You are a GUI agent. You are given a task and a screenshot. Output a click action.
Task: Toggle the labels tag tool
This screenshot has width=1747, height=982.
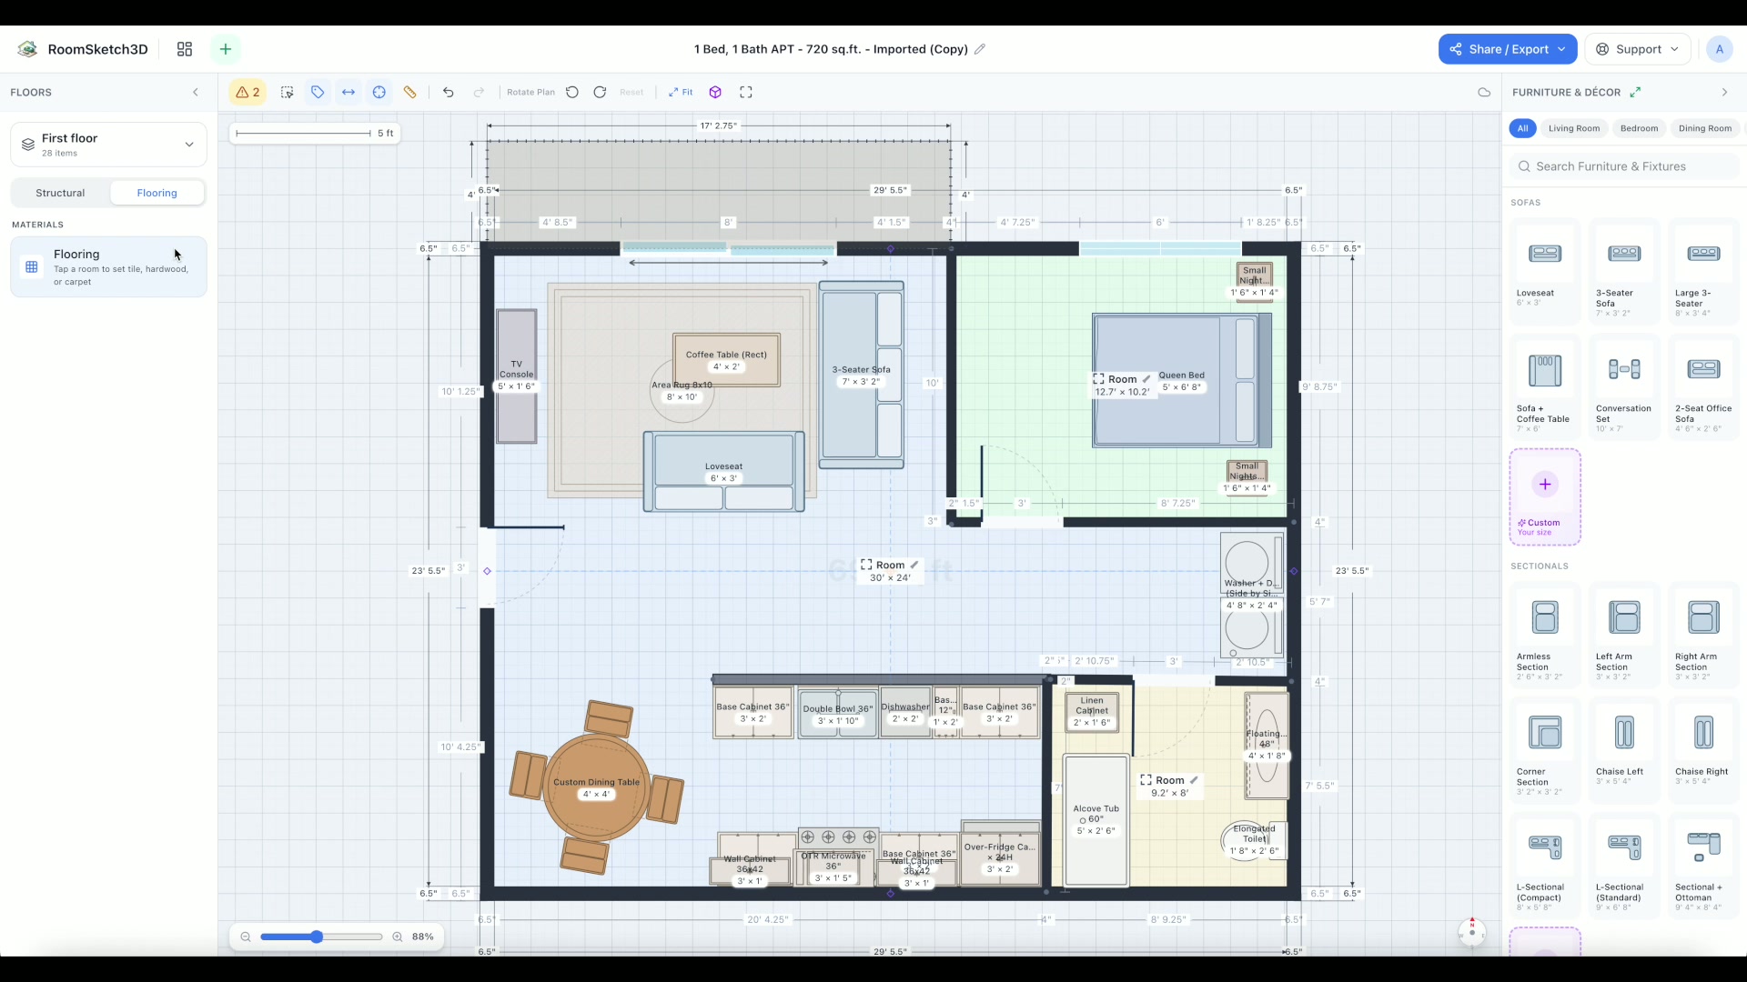[x=318, y=92]
